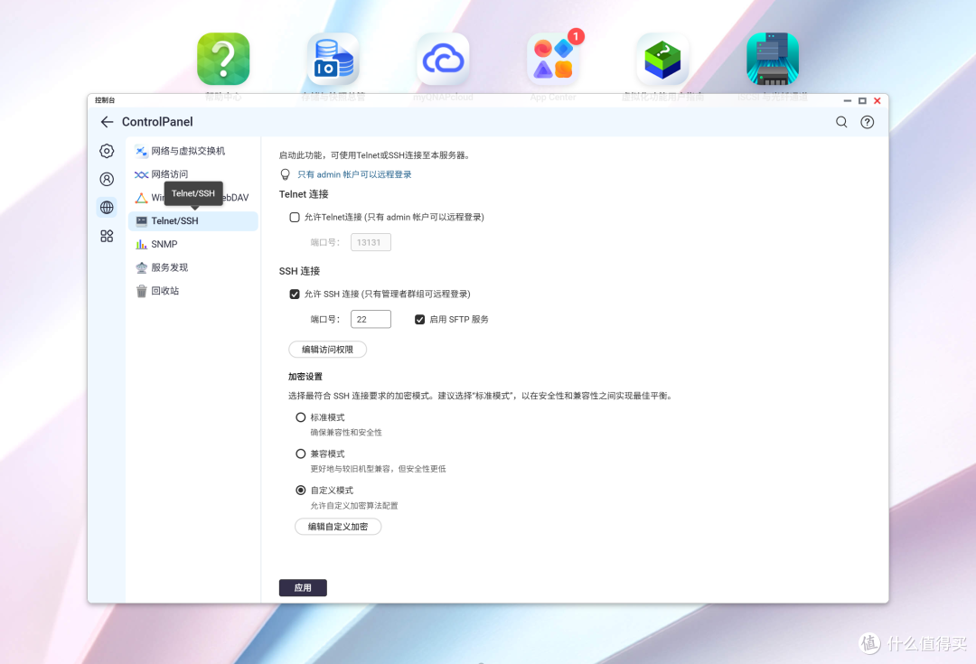Image resolution: width=976 pixels, height=664 pixels.
Task: Open SNMP menu entry
Action: [193, 245]
